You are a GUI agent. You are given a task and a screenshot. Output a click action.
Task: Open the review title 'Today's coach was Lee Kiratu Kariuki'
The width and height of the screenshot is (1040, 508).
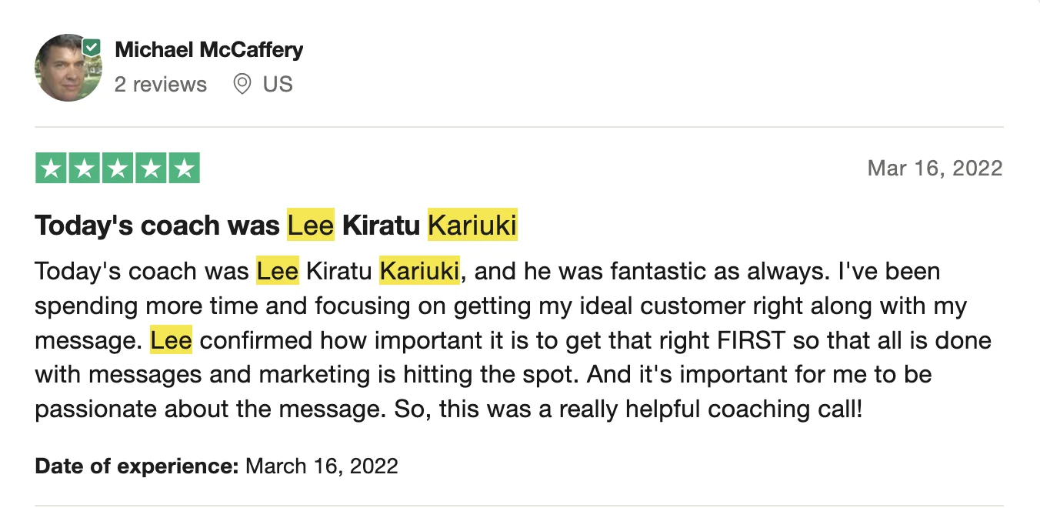[276, 226]
